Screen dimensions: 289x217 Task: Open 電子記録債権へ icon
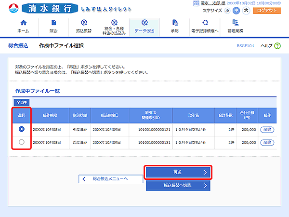click(x=205, y=23)
